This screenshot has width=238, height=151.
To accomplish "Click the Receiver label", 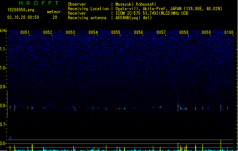I will pyautogui.click(x=77, y=13).
